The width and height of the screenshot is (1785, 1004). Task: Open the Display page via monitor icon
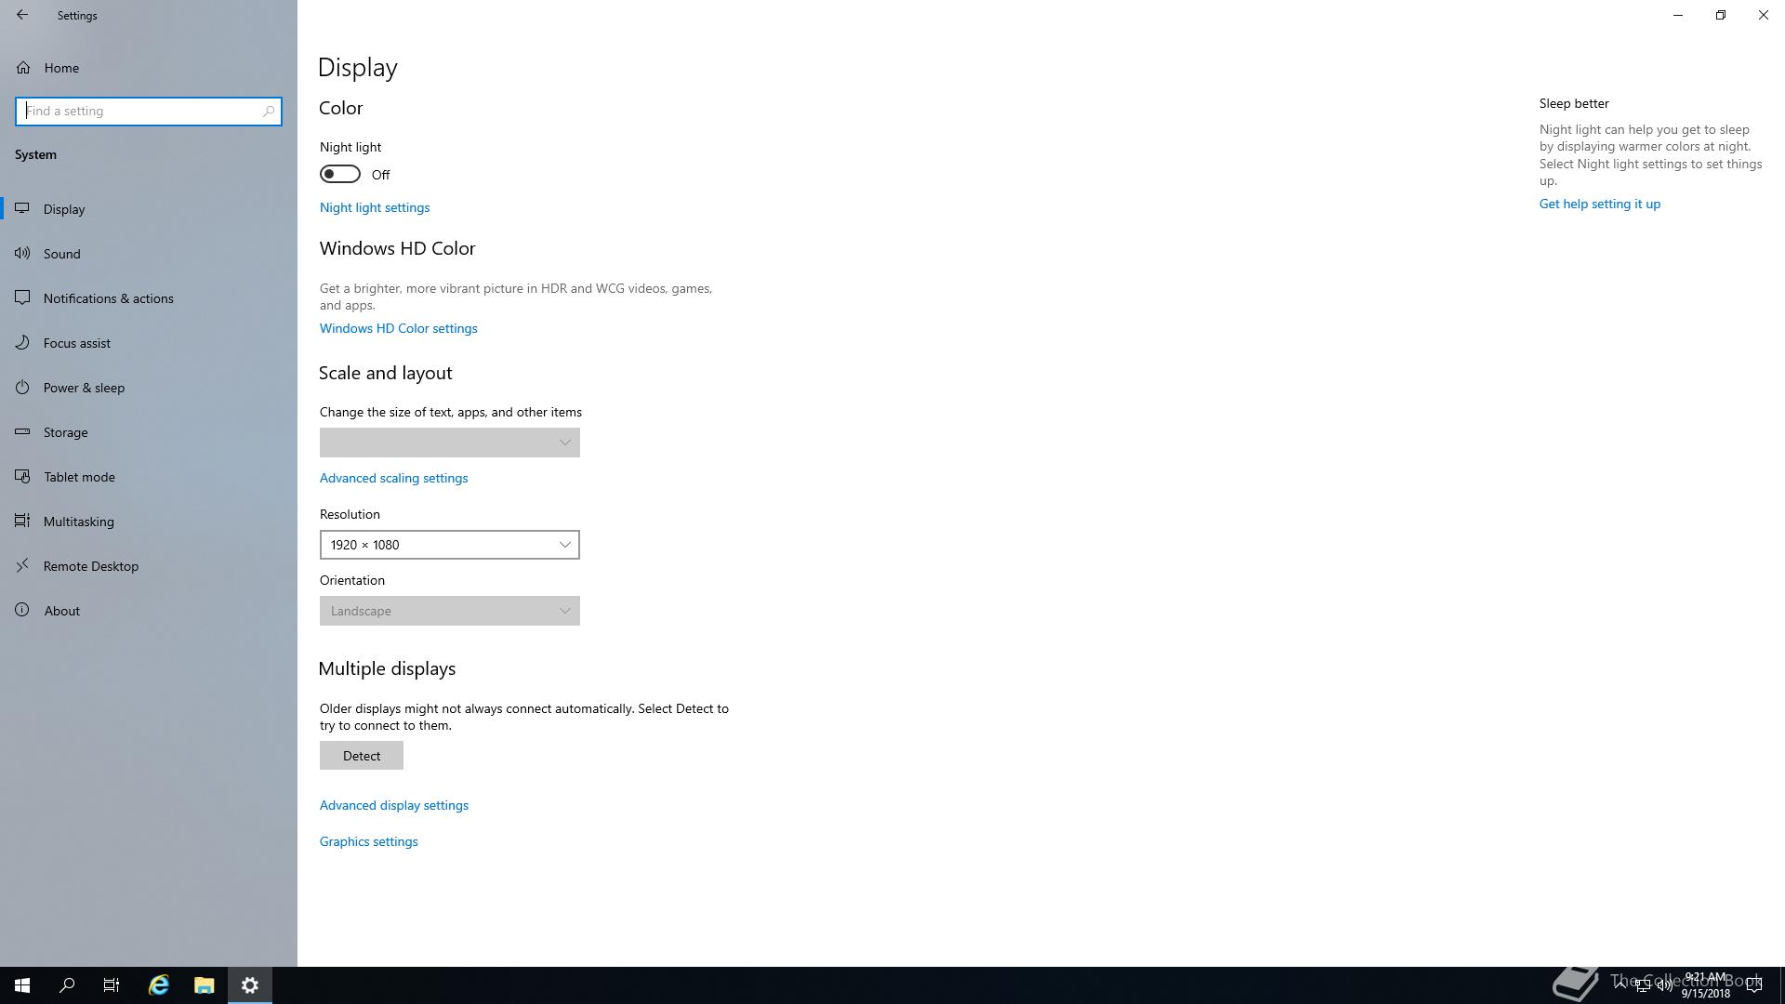point(23,209)
